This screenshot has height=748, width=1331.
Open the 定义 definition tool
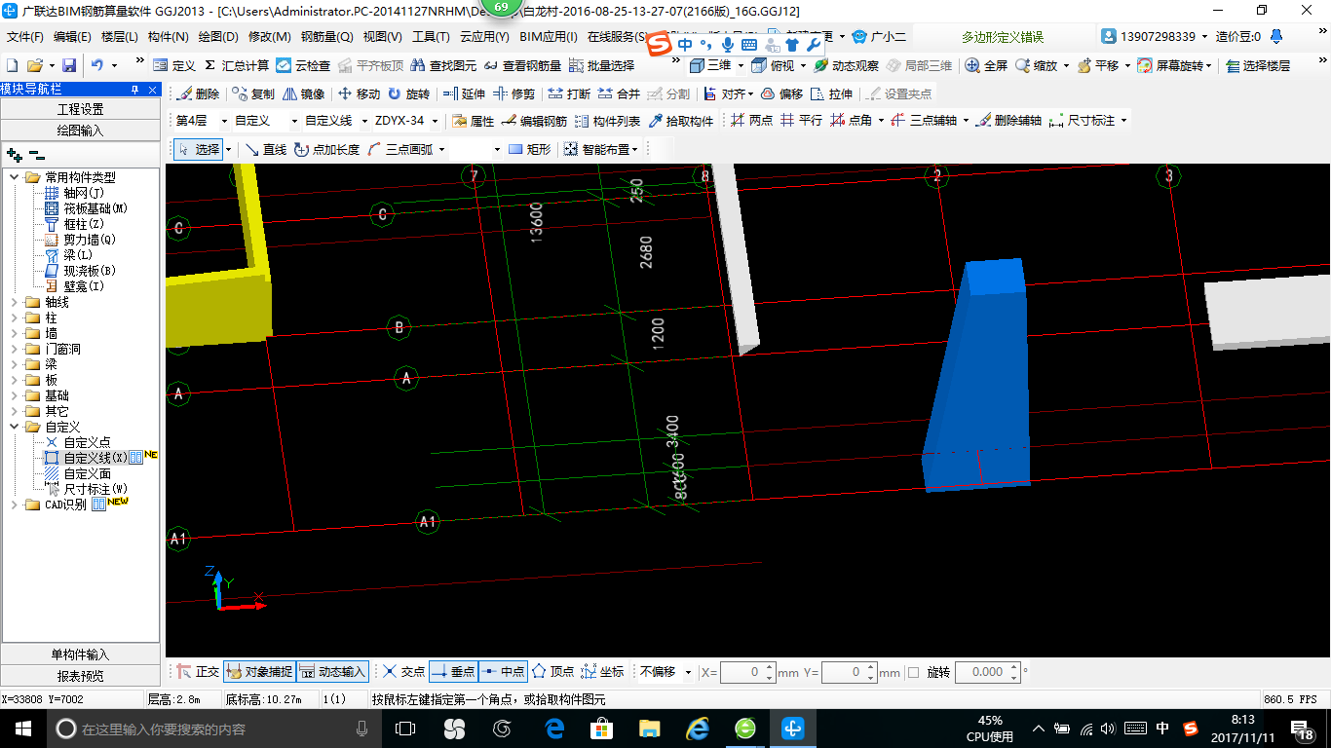click(174, 65)
